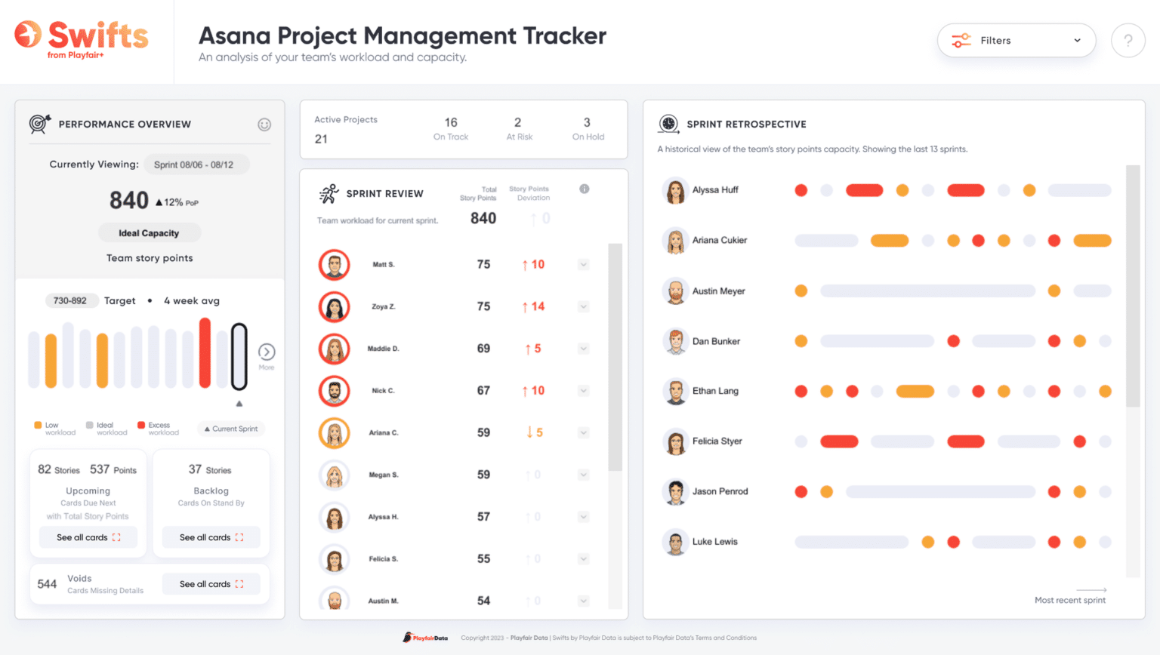Image resolution: width=1160 pixels, height=655 pixels.
Task: See all Voids cards missing details
Action: (x=211, y=583)
